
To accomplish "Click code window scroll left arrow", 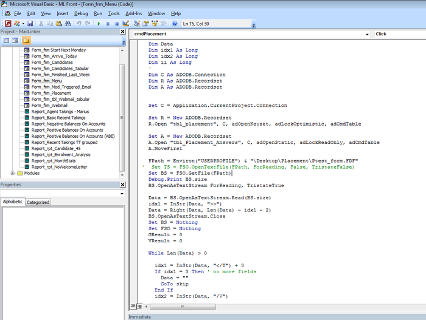I will click(146, 307).
